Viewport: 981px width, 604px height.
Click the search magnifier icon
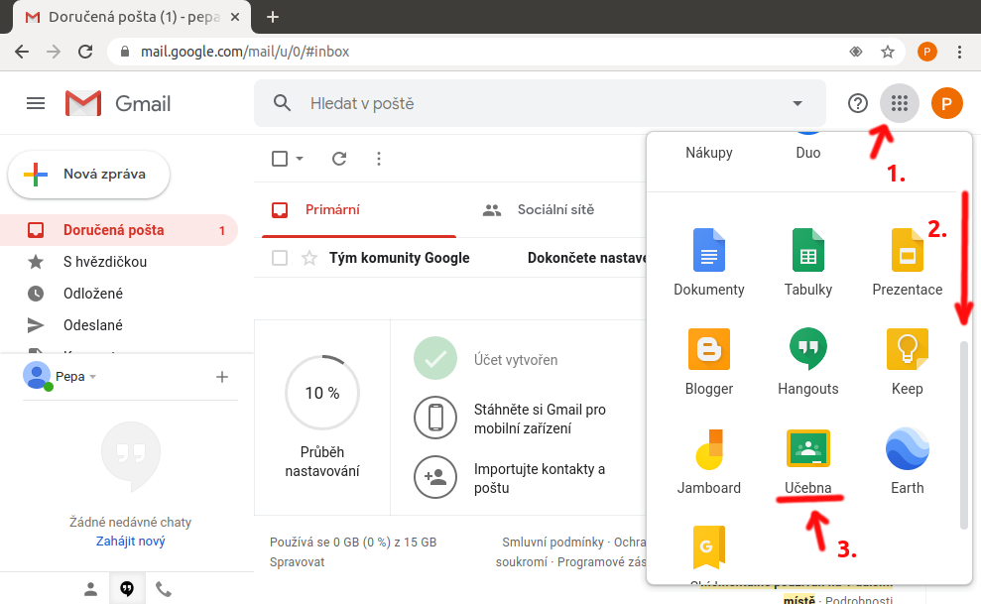point(282,103)
